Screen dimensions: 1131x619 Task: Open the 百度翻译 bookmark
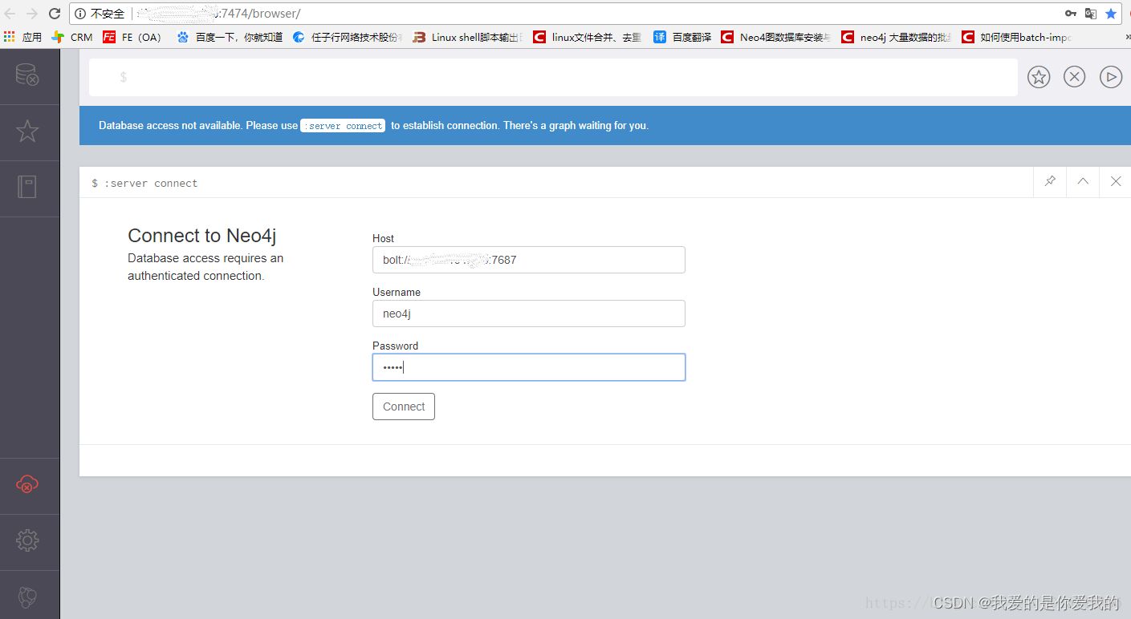coord(682,37)
